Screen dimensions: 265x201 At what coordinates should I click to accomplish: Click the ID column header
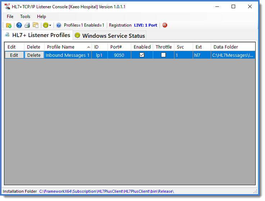click(100, 47)
